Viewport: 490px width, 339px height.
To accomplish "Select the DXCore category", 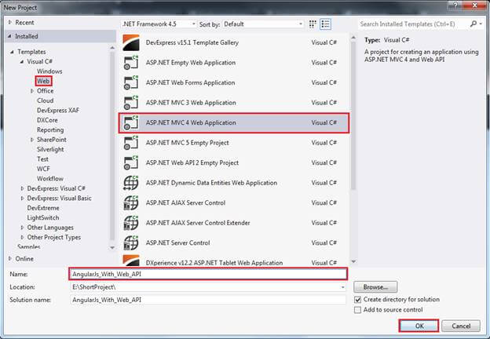I will [x=47, y=120].
